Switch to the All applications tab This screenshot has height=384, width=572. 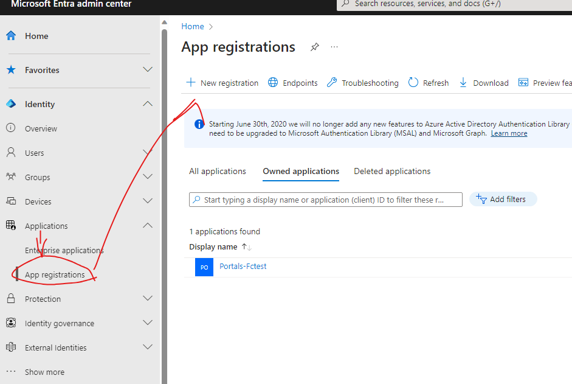217,171
